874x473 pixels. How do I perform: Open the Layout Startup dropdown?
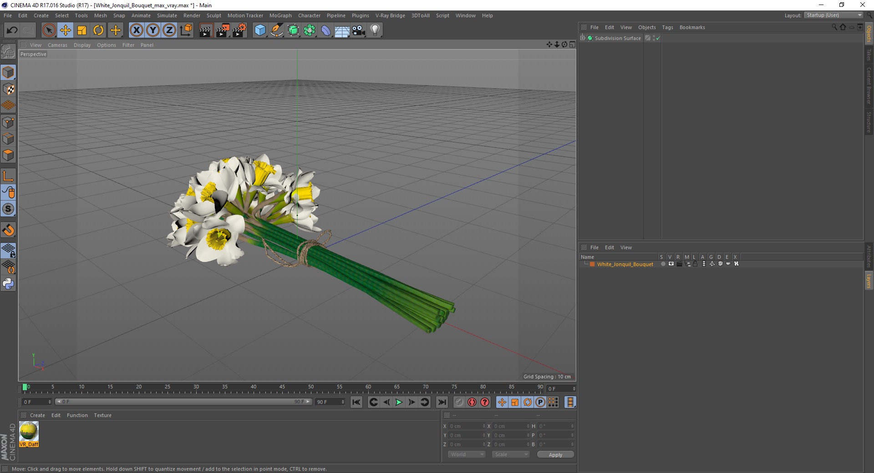coord(834,15)
